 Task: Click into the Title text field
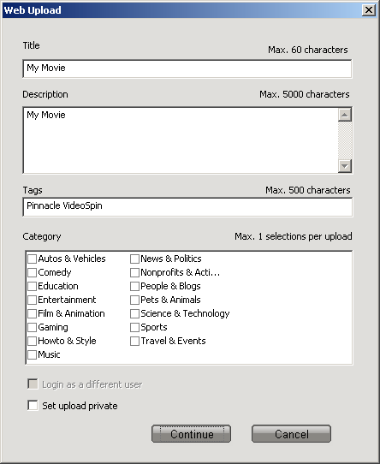pos(187,68)
